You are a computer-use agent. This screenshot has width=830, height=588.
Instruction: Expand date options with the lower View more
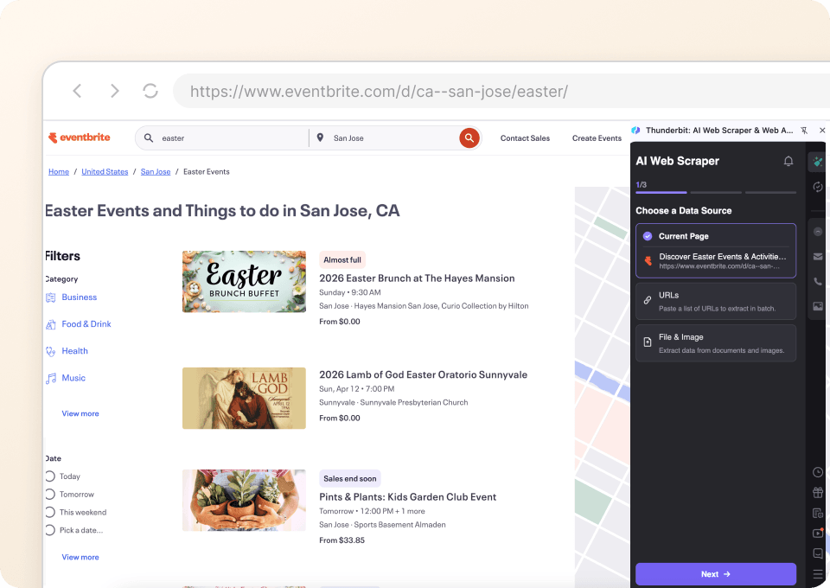[x=80, y=558]
